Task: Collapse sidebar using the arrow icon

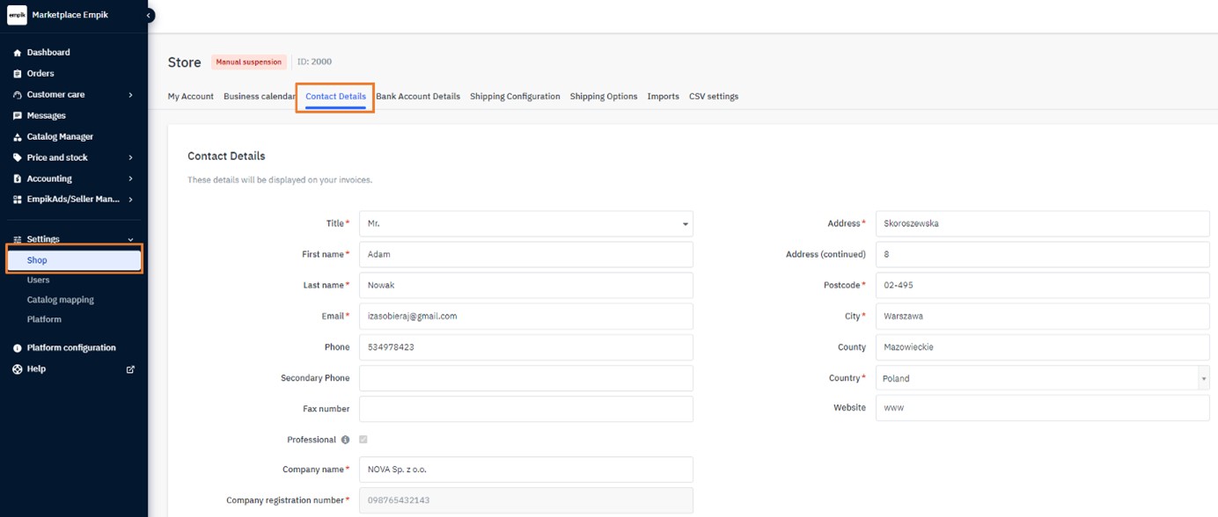Action: tap(149, 15)
